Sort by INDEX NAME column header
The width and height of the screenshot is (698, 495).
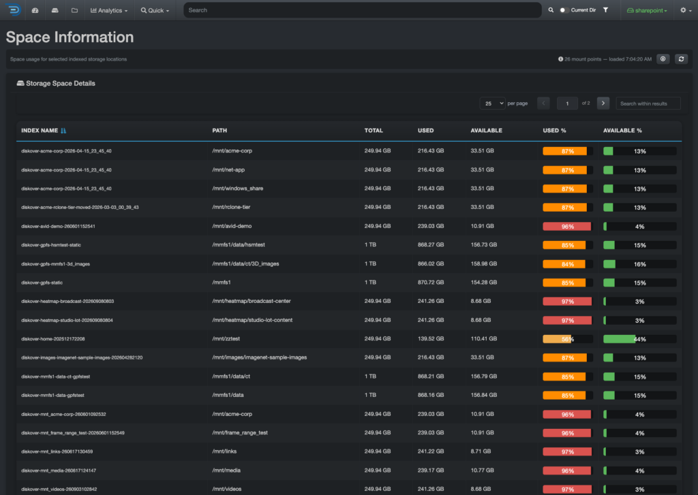(40, 130)
